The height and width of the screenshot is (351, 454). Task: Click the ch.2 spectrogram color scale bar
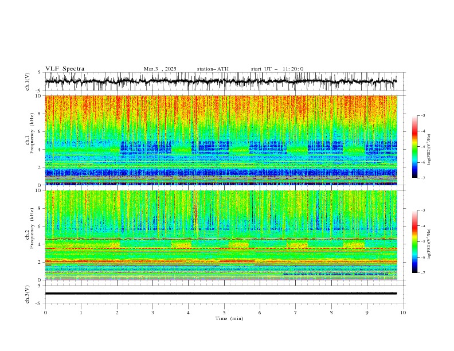point(414,241)
